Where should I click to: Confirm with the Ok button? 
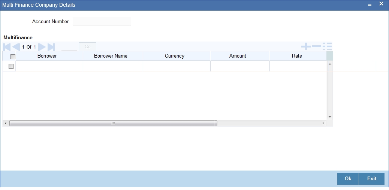348,179
